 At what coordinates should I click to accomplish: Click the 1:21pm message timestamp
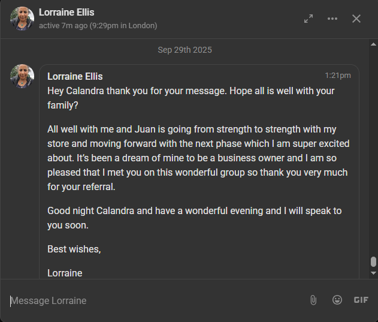point(338,76)
